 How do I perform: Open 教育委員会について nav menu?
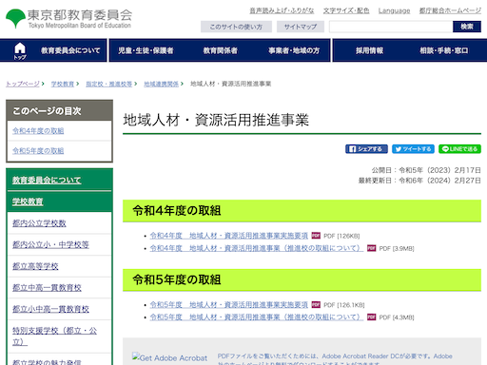[70, 50]
